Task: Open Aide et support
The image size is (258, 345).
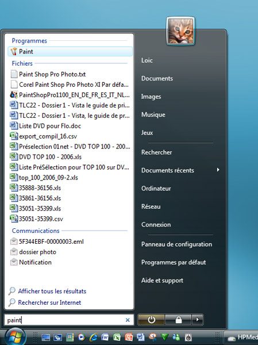Action: pyautogui.click(x=162, y=281)
